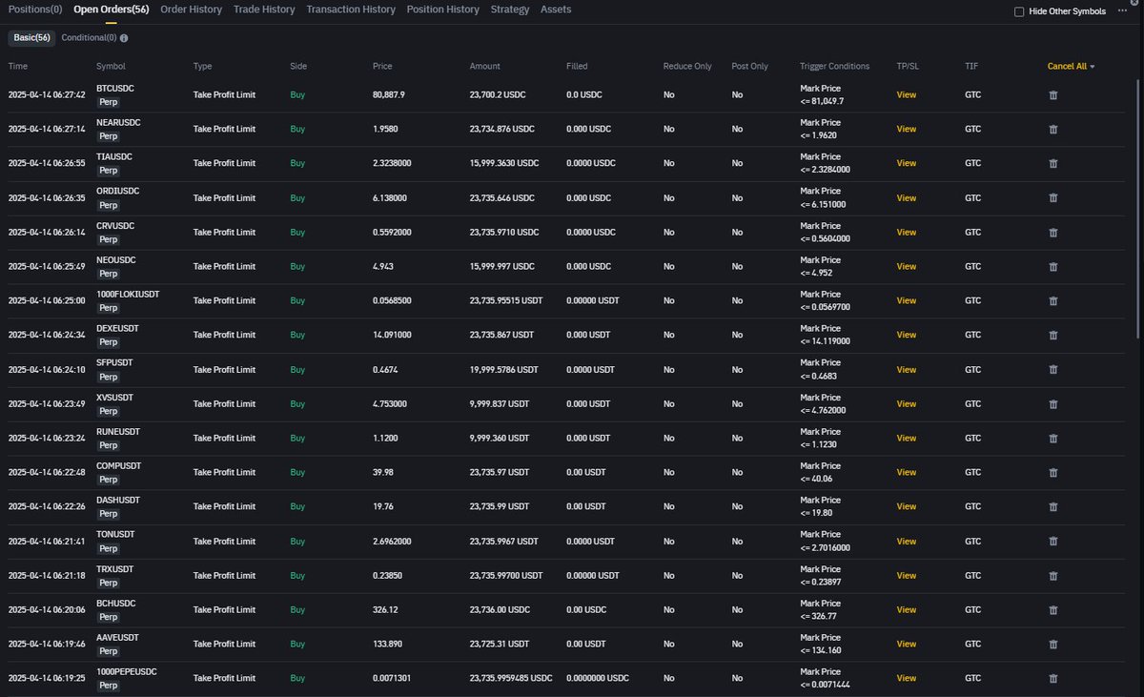This screenshot has width=1144, height=697.
Task: View TP/SL for the BTCUSDC order
Action: click(x=907, y=95)
